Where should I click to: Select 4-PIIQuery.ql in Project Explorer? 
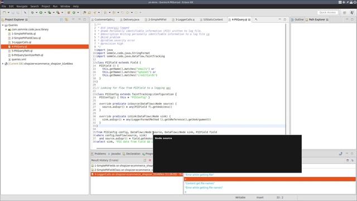[x=45, y=46]
